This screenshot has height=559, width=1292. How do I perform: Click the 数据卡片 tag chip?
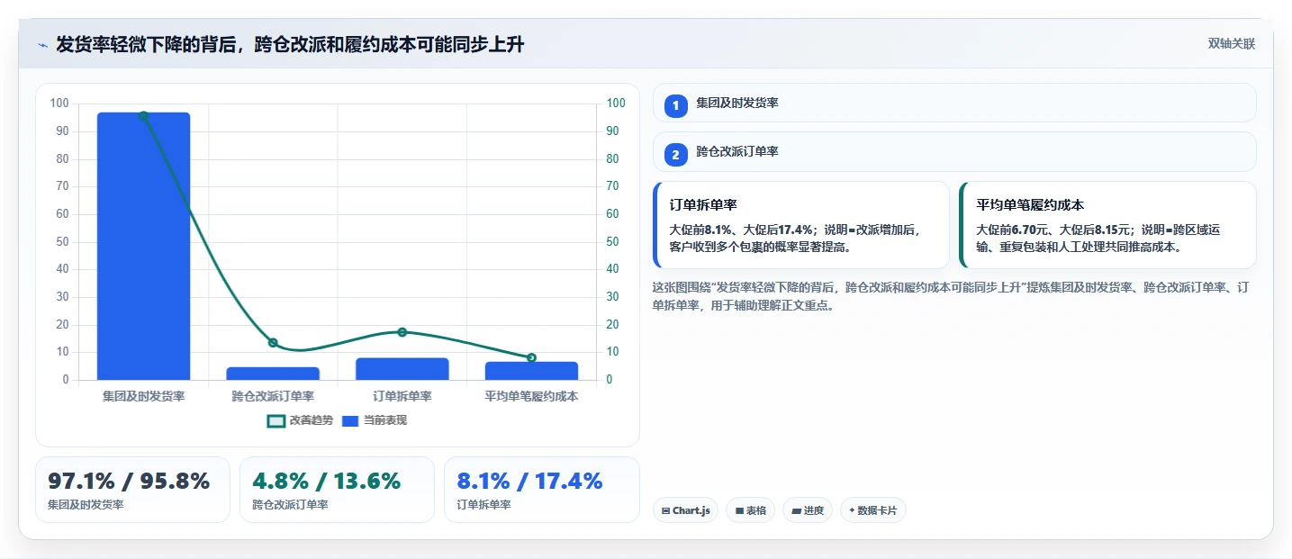(x=872, y=510)
